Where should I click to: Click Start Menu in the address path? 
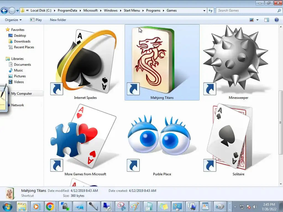click(x=132, y=10)
